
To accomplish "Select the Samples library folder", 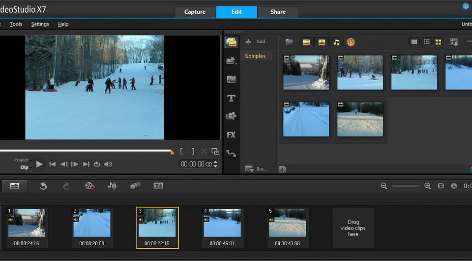I will [x=255, y=56].
